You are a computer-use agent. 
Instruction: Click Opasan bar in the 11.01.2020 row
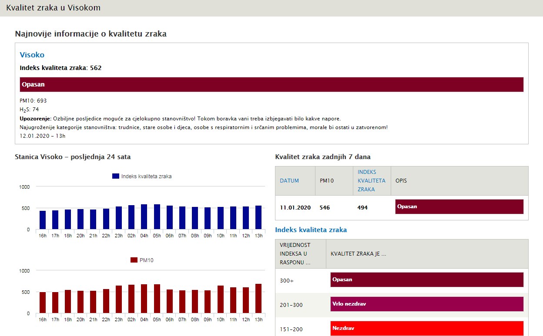click(459, 207)
